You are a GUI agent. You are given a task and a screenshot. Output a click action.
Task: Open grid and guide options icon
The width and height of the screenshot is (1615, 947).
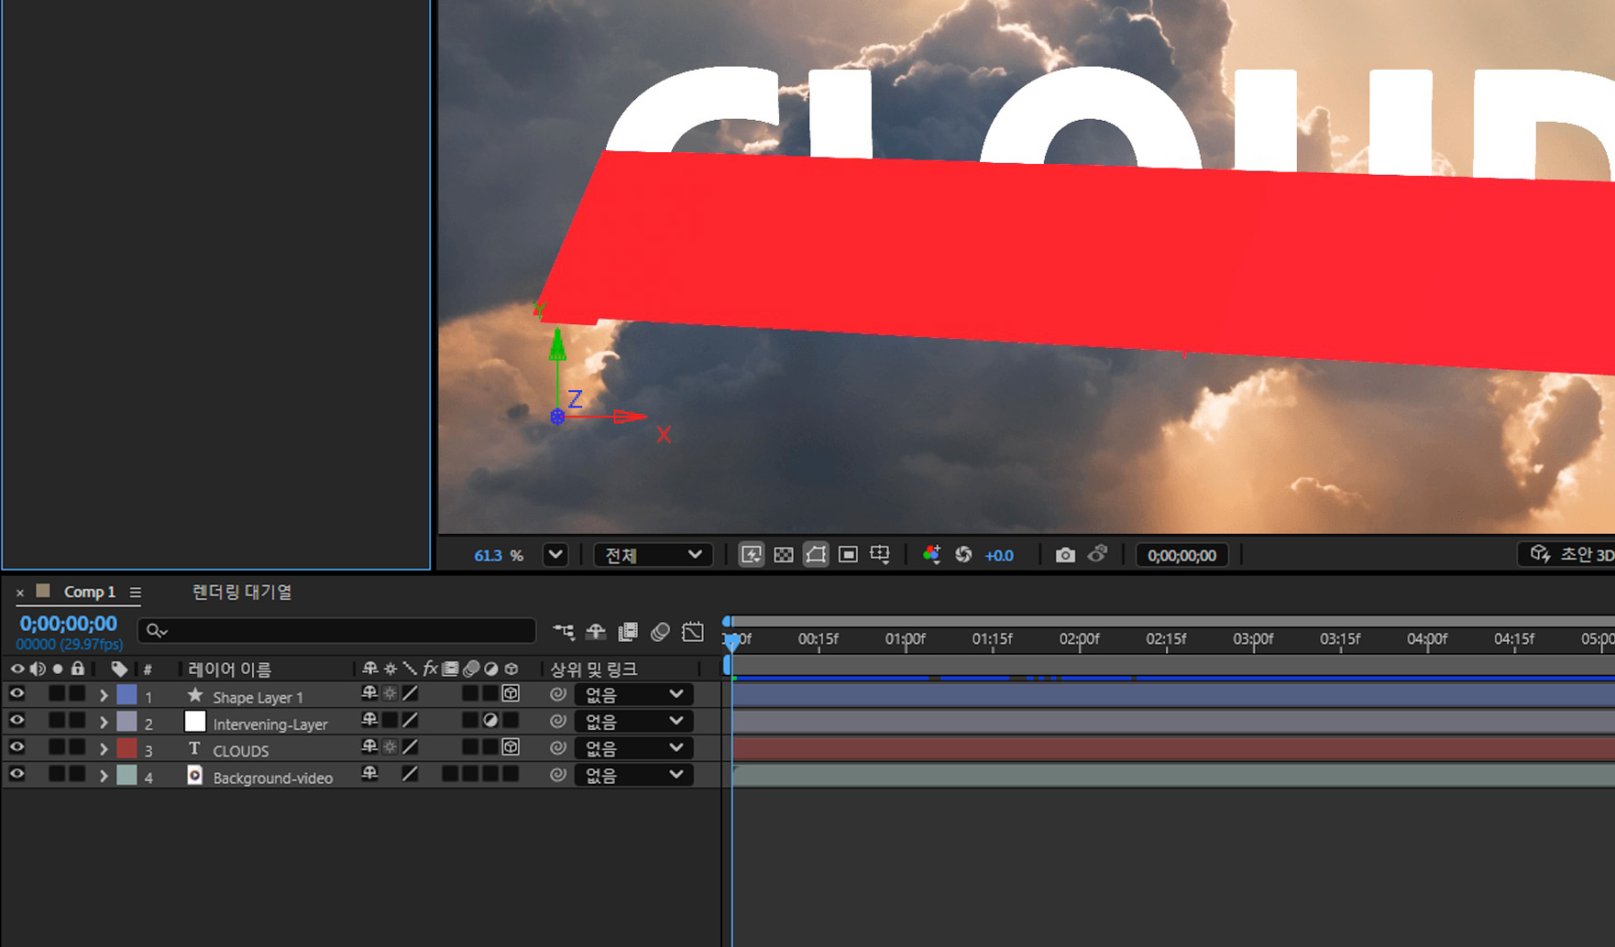tap(880, 555)
